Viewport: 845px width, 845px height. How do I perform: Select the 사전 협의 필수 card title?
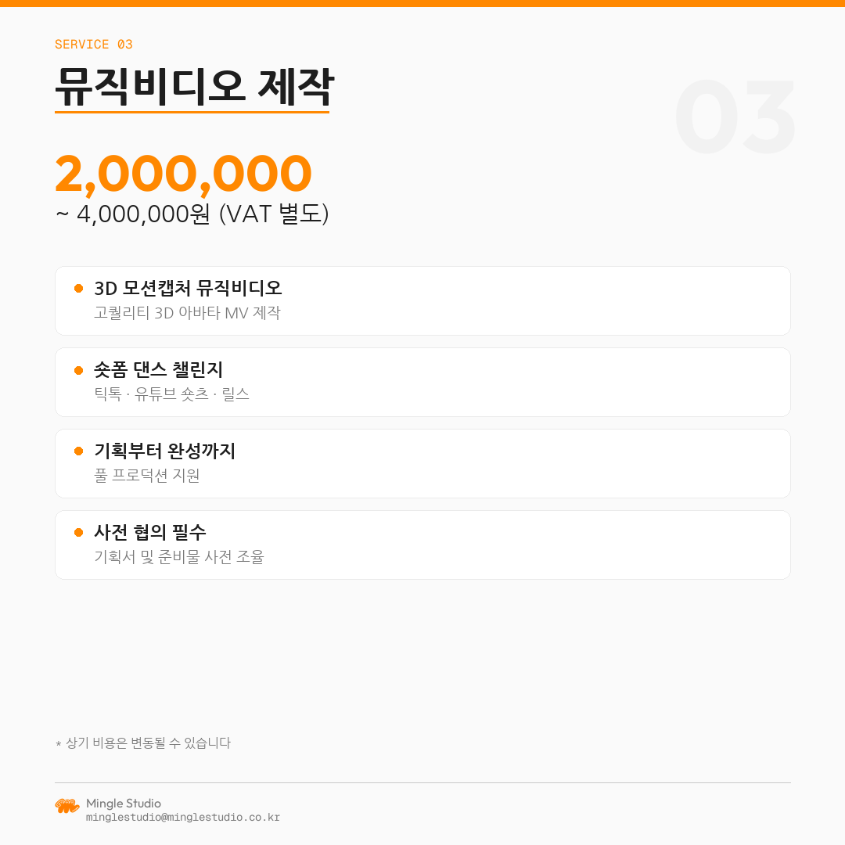[150, 532]
